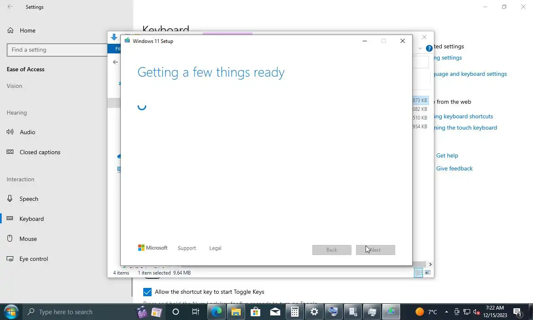Select Audio in Ease of Access sidebar
Viewport: 533px width, 320px height.
[27, 132]
